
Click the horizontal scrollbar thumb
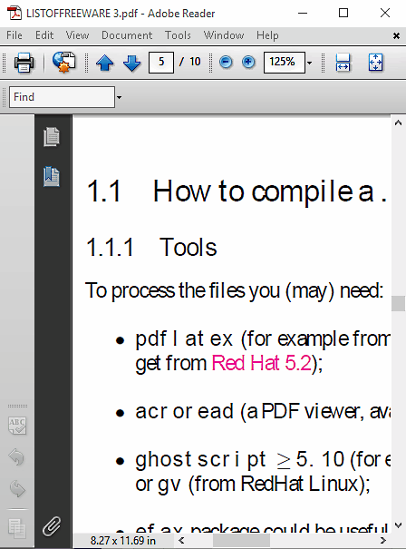241,540
